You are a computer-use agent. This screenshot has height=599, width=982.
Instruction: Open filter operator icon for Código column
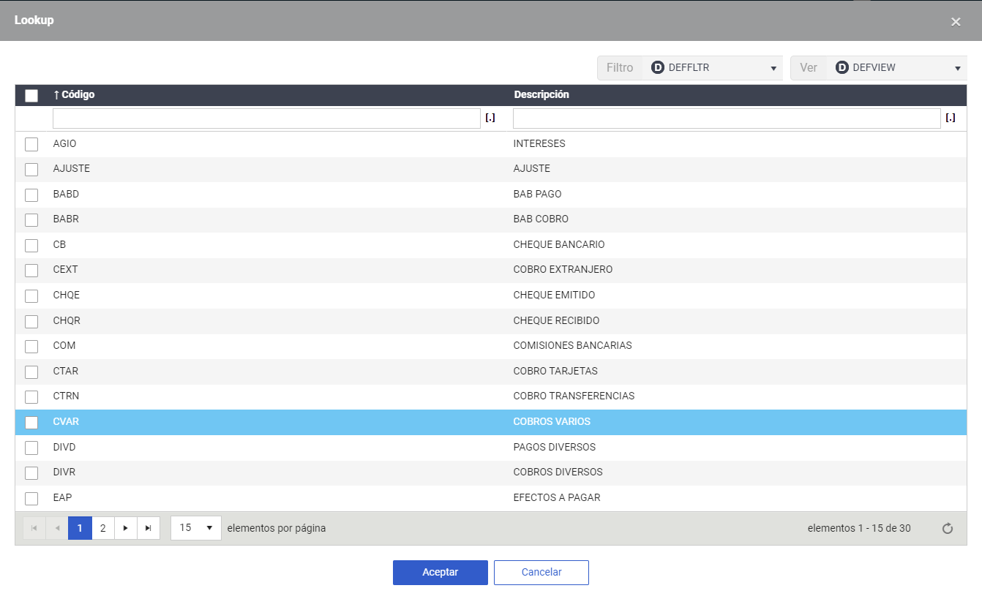[490, 118]
